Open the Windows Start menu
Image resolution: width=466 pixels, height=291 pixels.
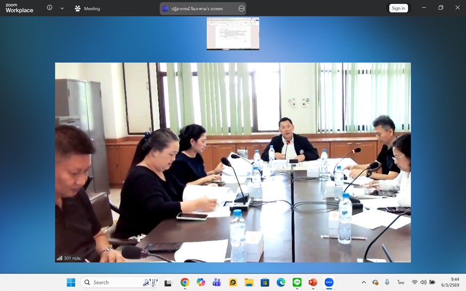coord(71,282)
